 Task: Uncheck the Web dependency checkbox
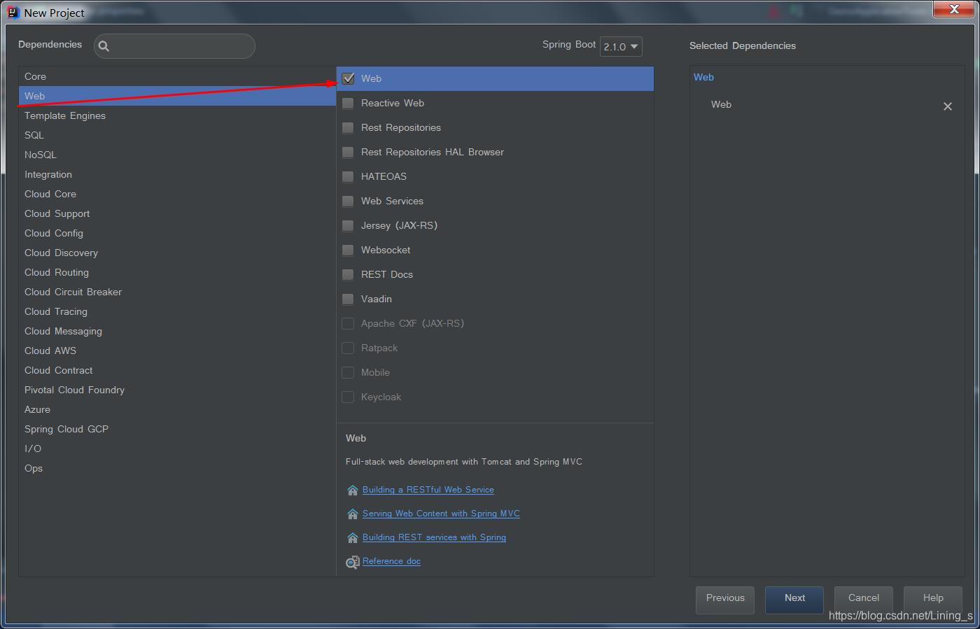348,78
